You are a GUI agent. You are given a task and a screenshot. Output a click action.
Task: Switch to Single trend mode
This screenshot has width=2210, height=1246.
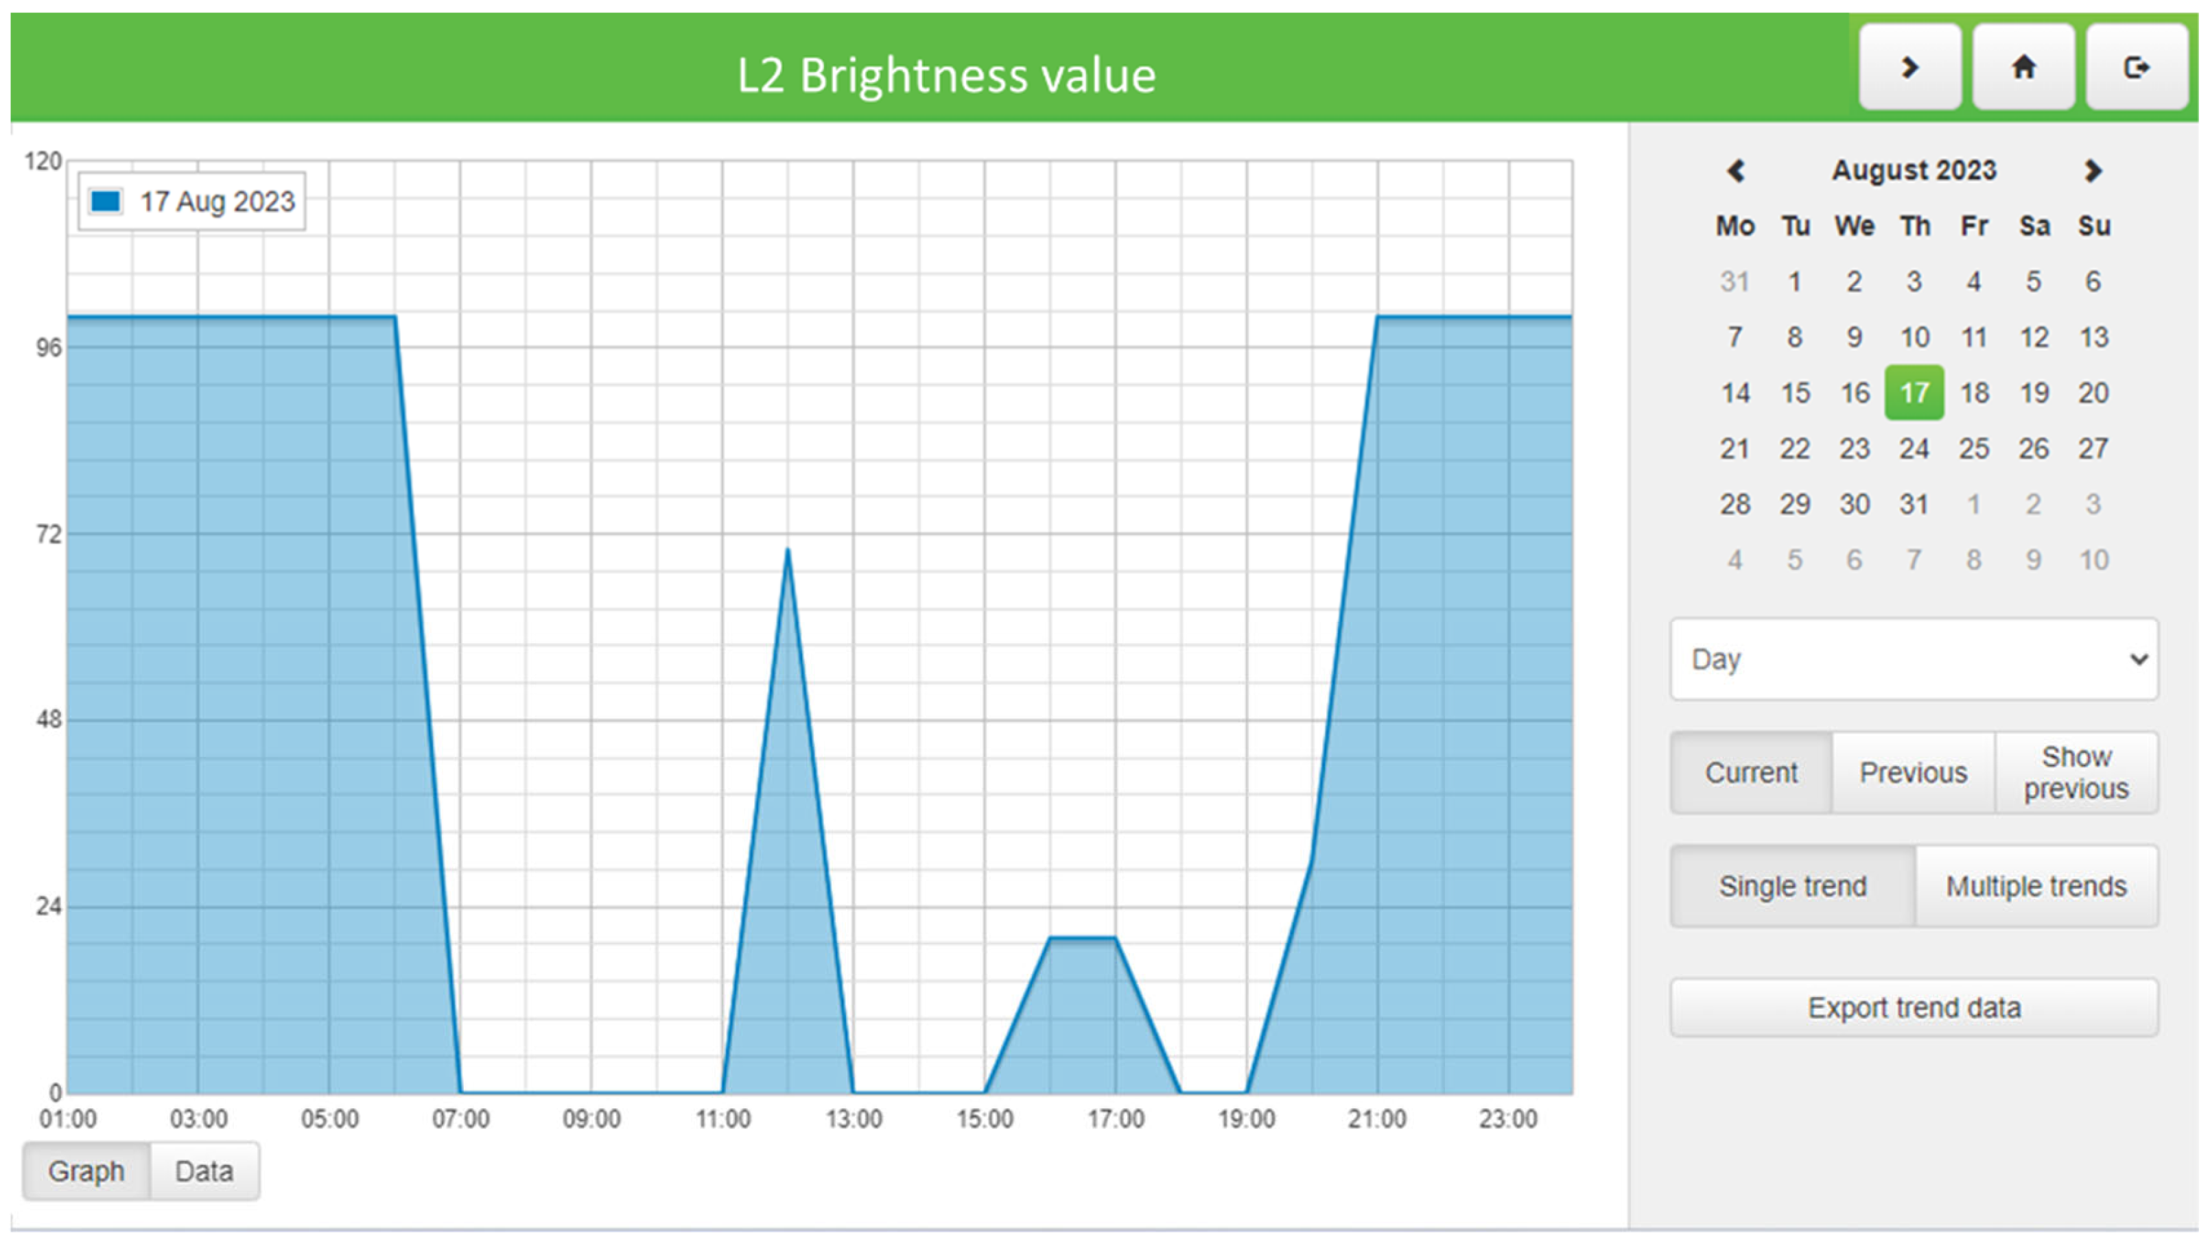pos(1792,886)
